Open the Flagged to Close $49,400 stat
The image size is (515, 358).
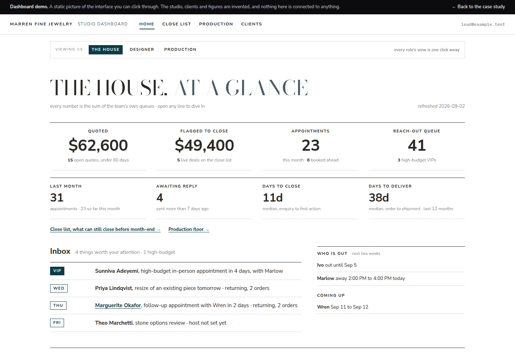pos(204,146)
